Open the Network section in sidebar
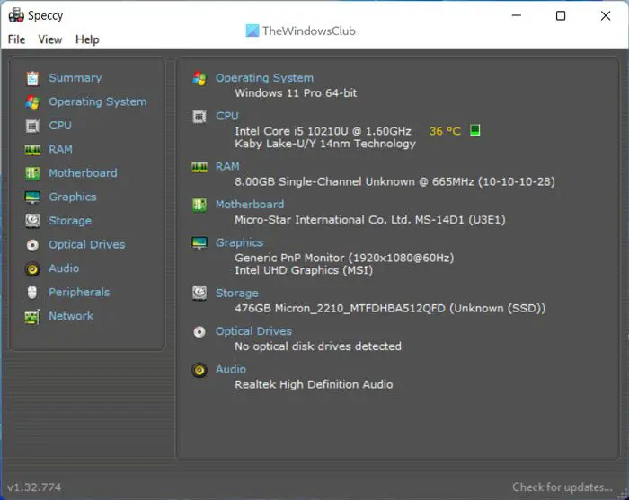Viewport: 629px width, 500px height. pos(71,316)
